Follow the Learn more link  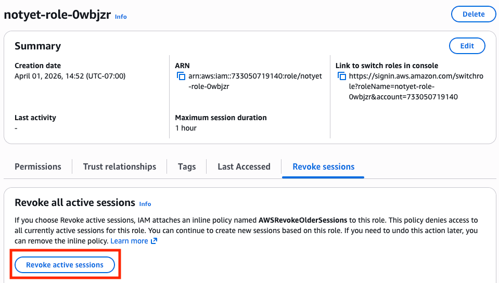[x=129, y=241]
